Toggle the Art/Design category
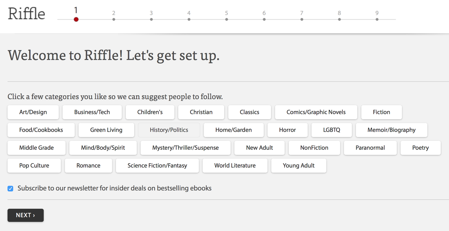449x231 pixels. [33, 112]
